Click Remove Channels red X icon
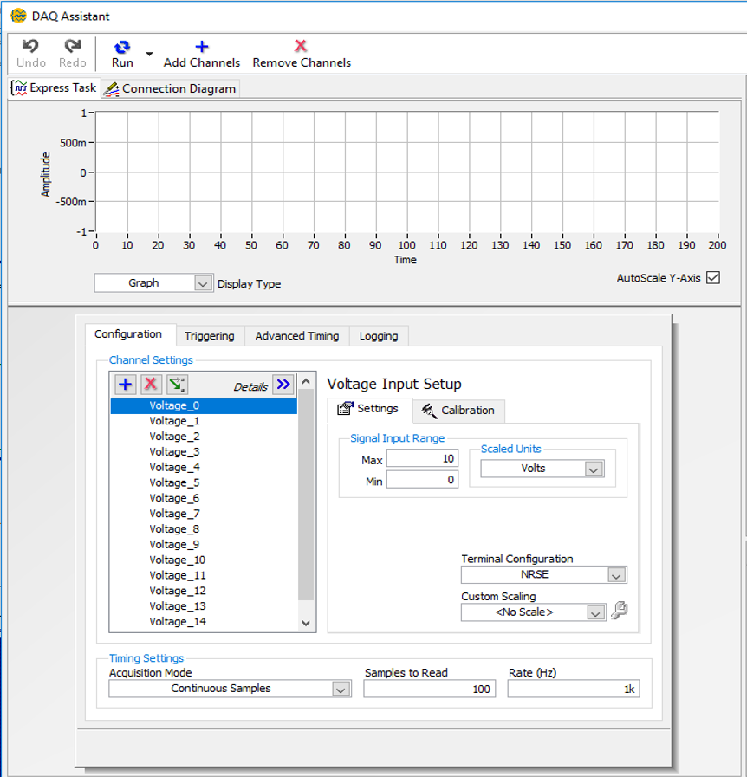The height and width of the screenshot is (777, 747). pyautogui.click(x=301, y=46)
